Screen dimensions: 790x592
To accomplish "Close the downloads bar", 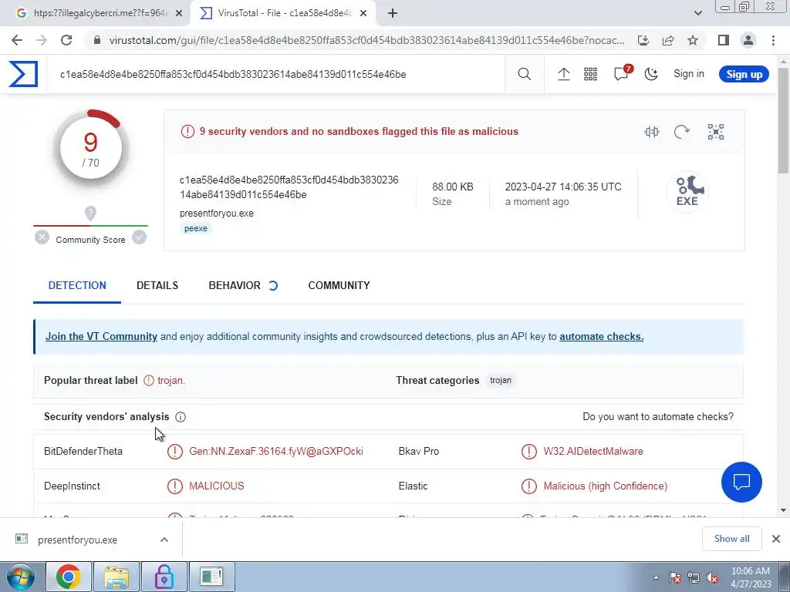I will pos(776,539).
